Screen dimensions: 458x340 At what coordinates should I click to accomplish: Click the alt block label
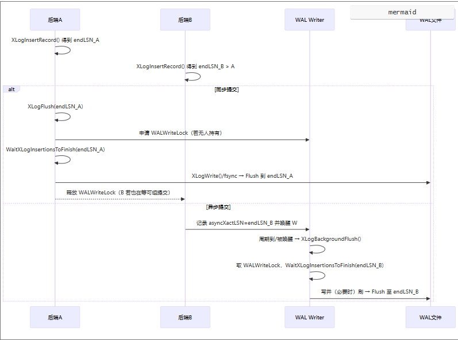coord(11,89)
